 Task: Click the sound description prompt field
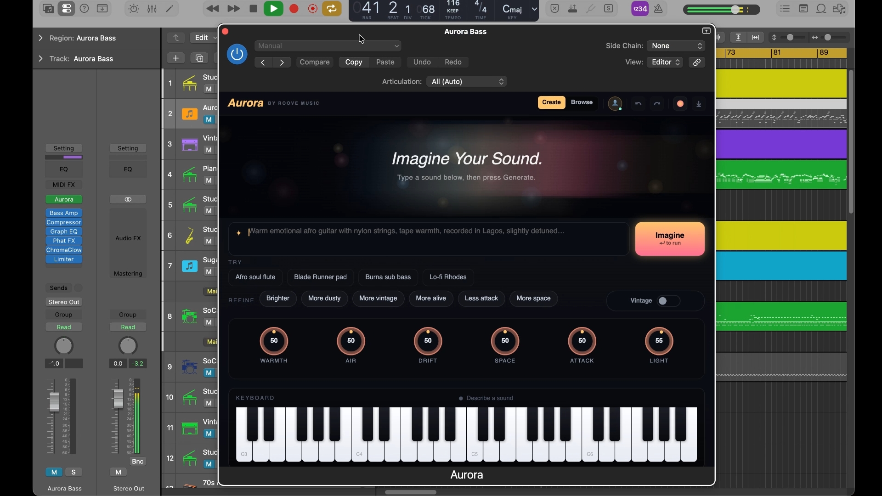429,239
